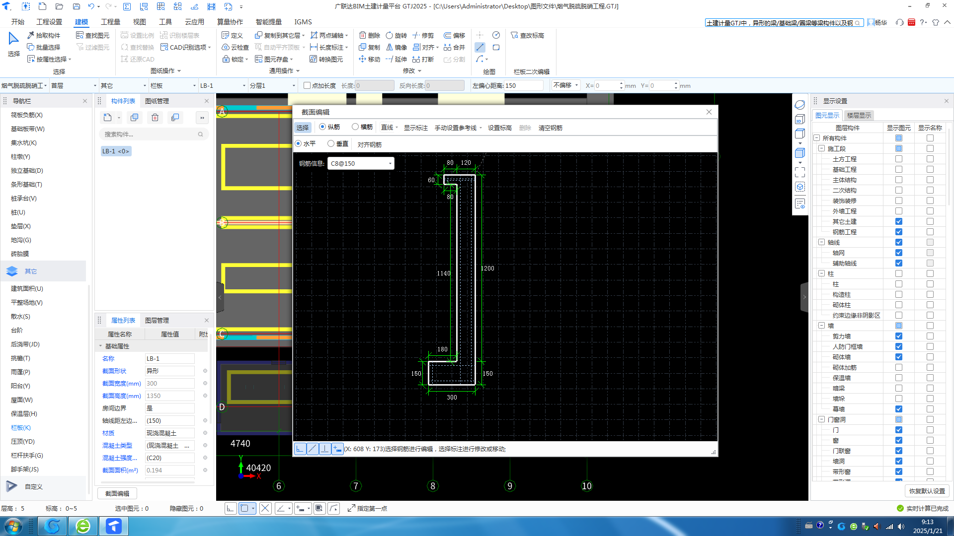Open the 查找图元 find element tool
This screenshot has width=954, height=536.
tap(92, 35)
